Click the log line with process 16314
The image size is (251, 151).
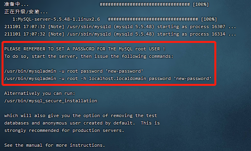[120, 34]
